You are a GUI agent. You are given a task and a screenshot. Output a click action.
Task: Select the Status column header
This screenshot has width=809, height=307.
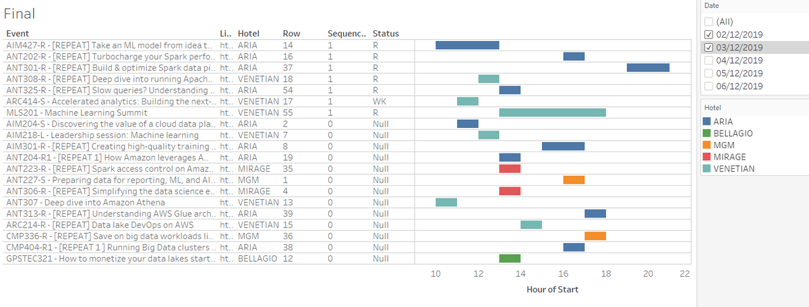[386, 34]
